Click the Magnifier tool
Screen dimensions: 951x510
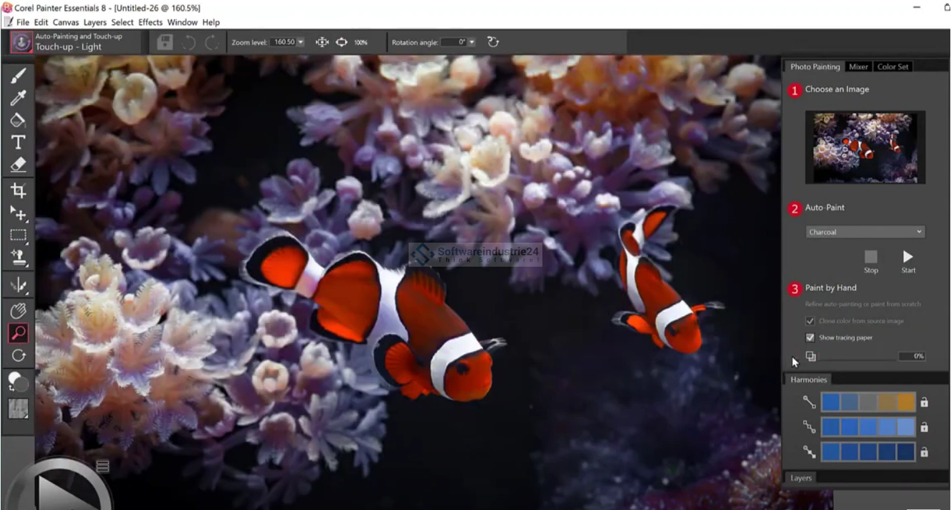pyautogui.click(x=18, y=332)
